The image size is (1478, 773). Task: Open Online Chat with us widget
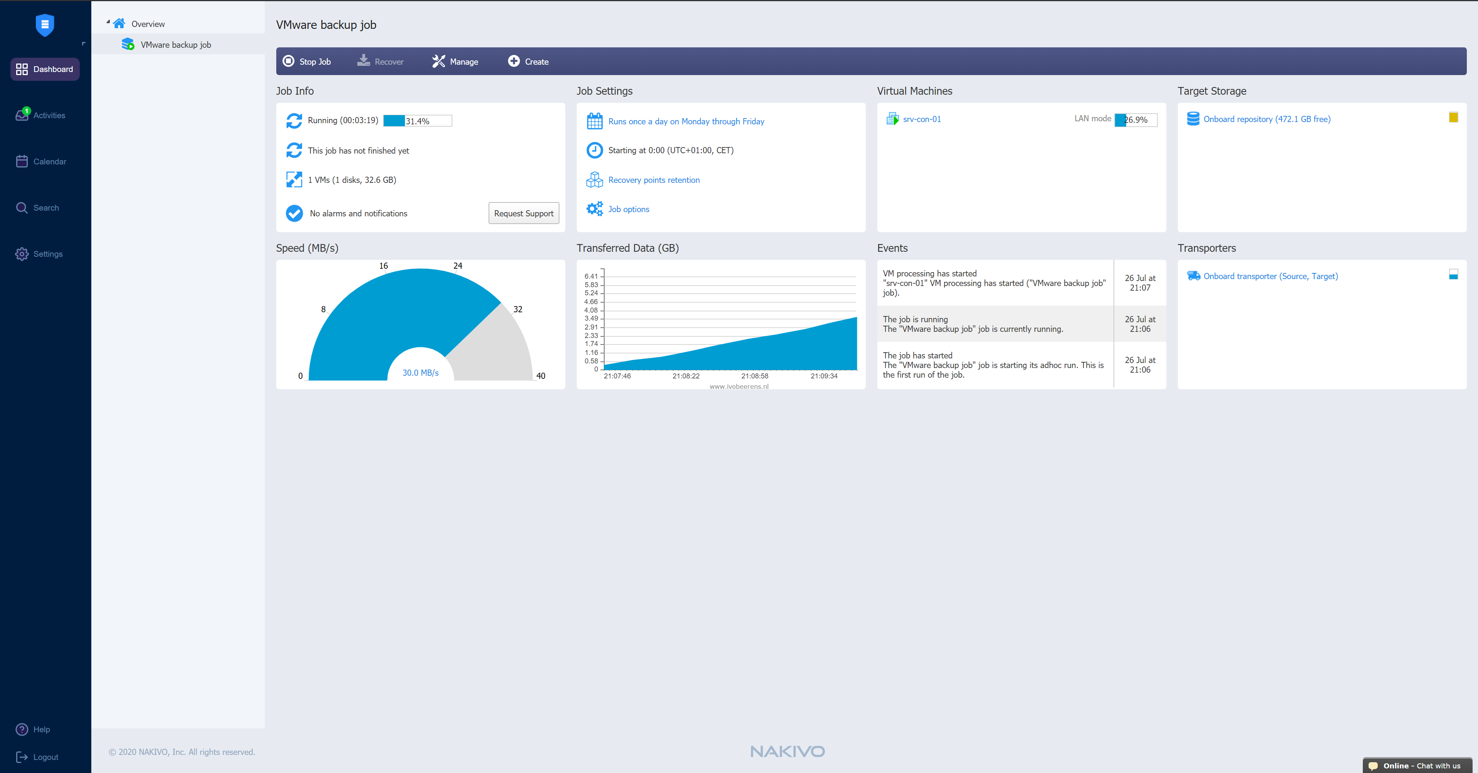pyautogui.click(x=1417, y=766)
